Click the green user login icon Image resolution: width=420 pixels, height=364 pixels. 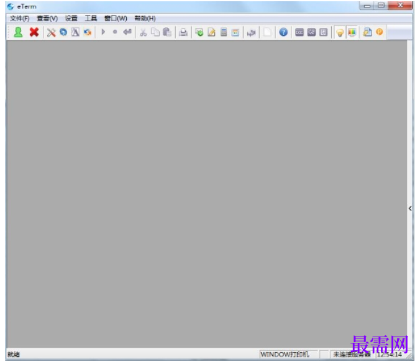pyautogui.click(x=18, y=32)
